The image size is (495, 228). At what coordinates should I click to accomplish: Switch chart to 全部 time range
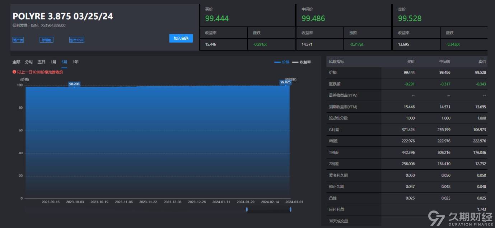[x=16, y=62]
